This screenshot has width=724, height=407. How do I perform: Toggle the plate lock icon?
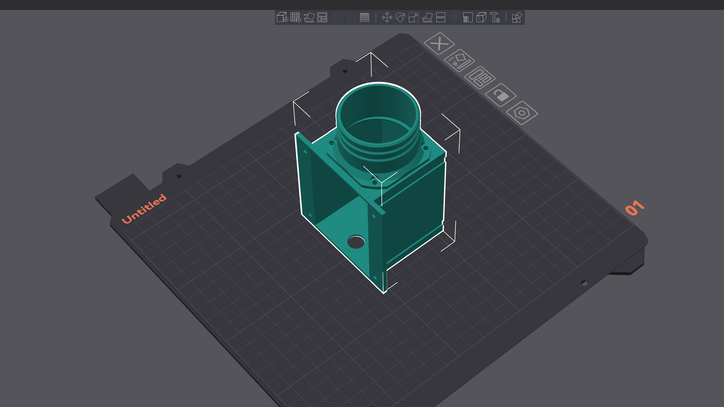pyautogui.click(x=501, y=95)
